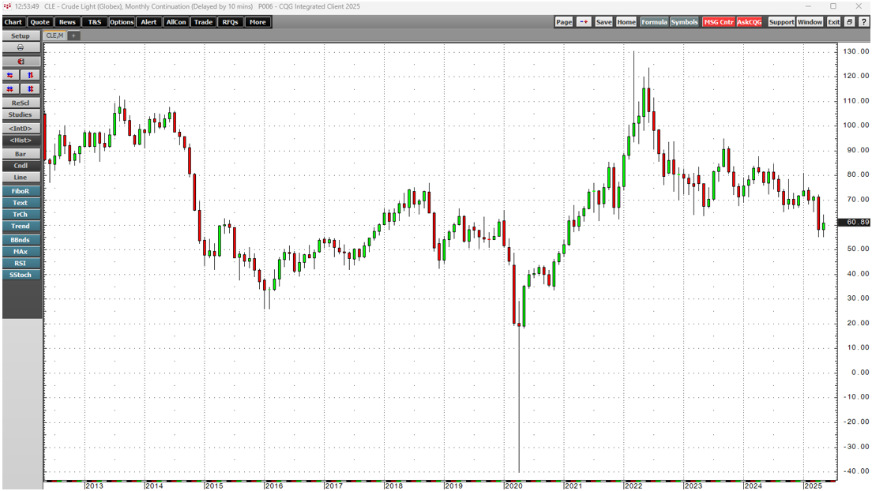Click the horizontal red-blue arrows icon
872x491 pixels.
tap(11, 75)
